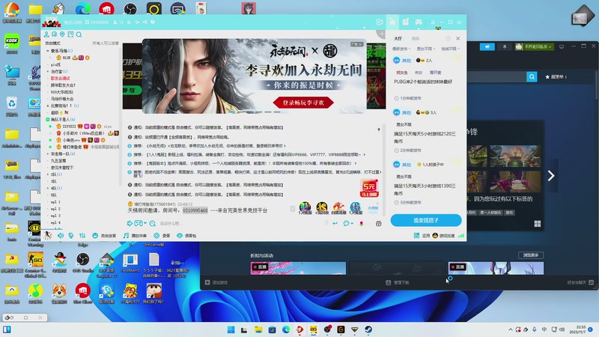Switch to the tab next to 大厅
Image resolution: width=599 pixels, height=337 pixels.
[416, 39]
